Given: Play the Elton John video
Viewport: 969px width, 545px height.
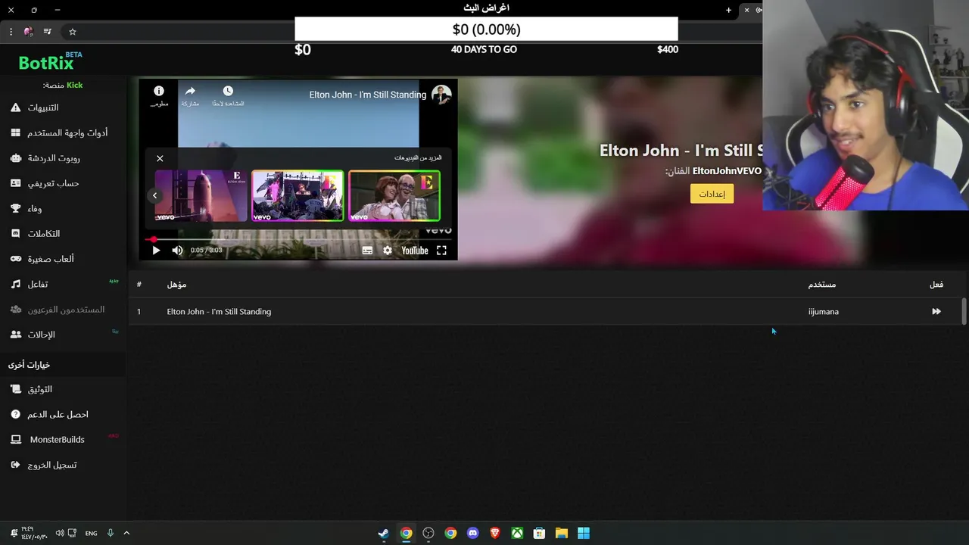Looking at the screenshot, I should click(156, 251).
